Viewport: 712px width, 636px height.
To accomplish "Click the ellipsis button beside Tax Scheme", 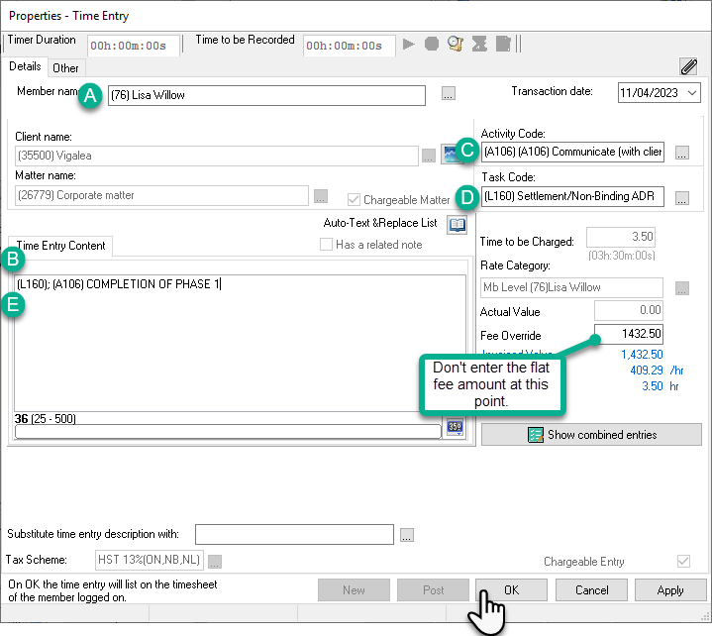I will point(215,562).
